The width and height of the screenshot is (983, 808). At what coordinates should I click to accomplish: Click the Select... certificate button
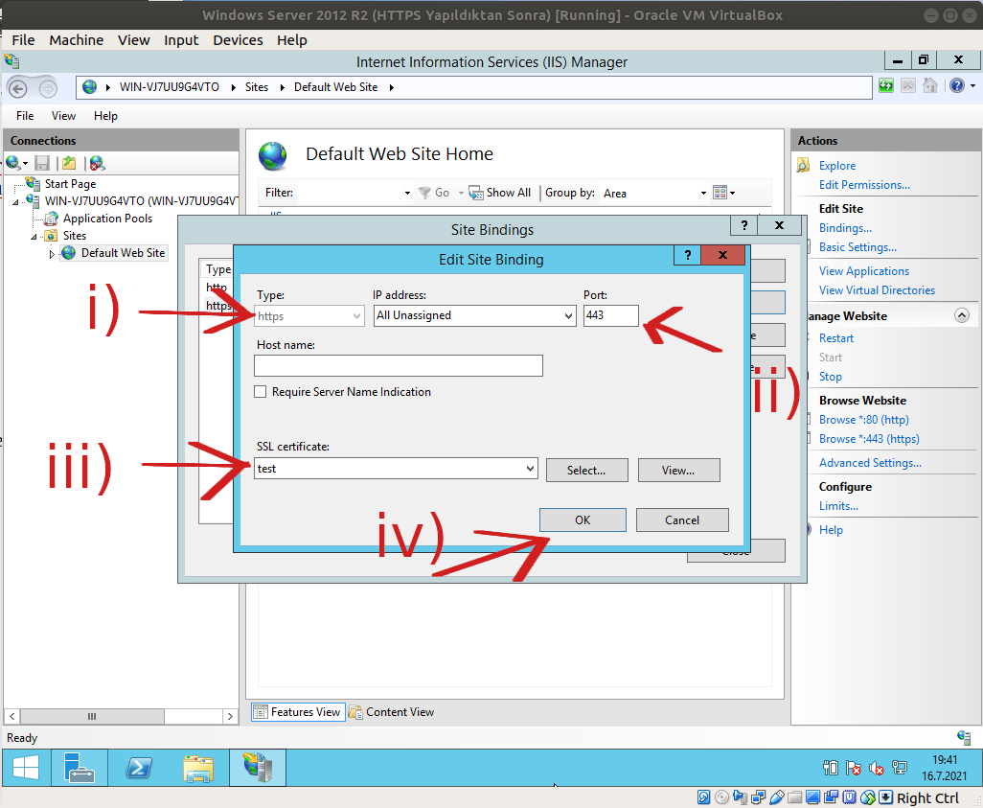pyautogui.click(x=586, y=471)
